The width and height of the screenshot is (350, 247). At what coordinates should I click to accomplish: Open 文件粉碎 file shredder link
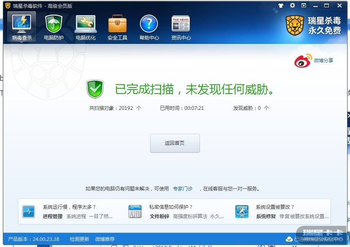point(159,216)
